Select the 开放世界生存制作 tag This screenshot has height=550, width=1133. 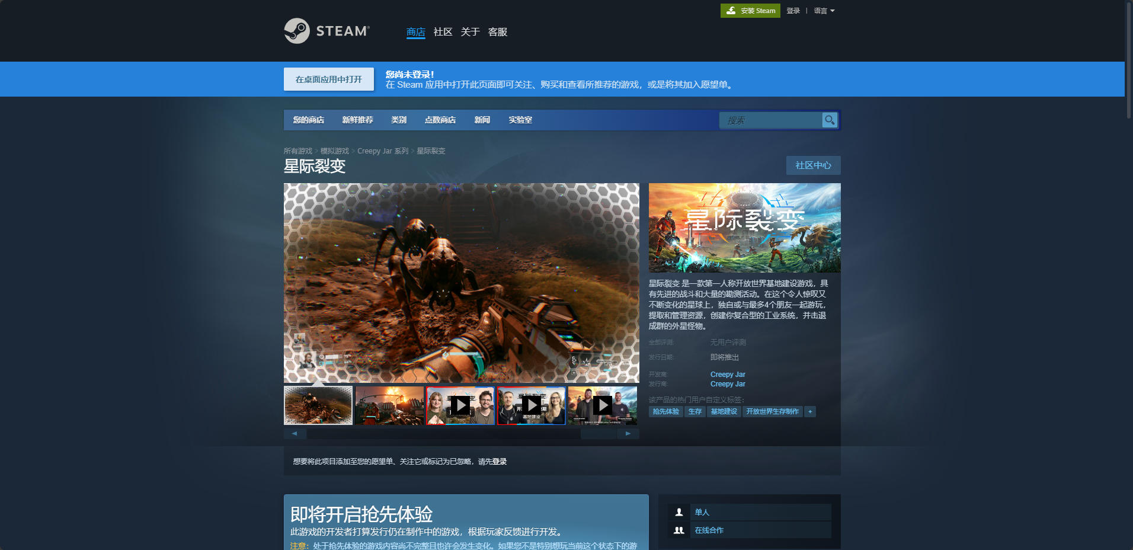tap(773, 411)
